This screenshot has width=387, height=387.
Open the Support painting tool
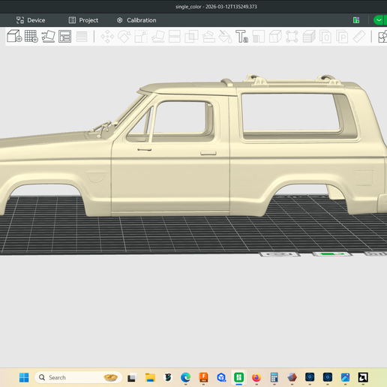[x=208, y=37]
